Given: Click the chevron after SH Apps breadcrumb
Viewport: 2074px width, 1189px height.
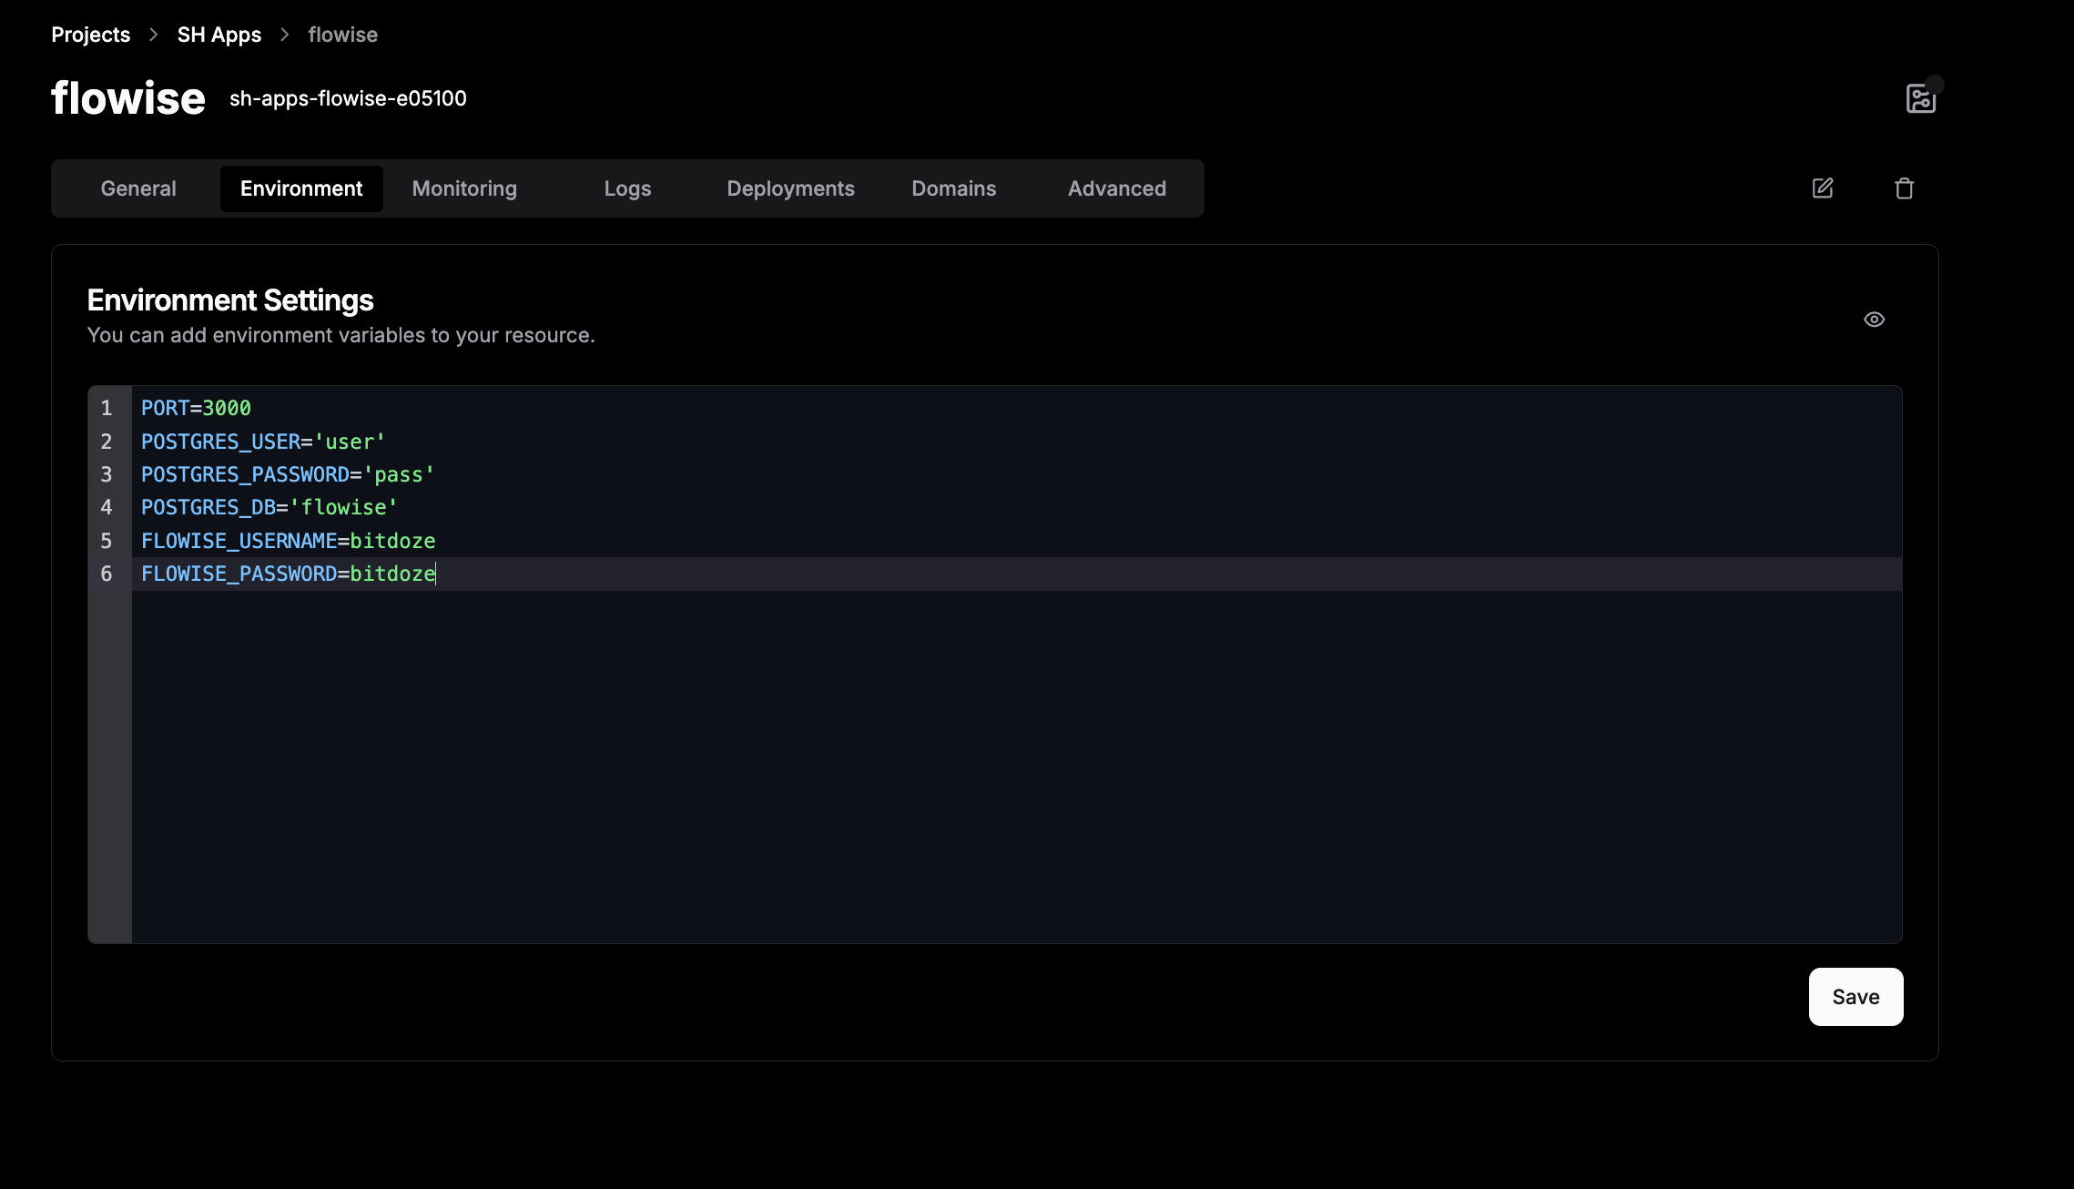Looking at the screenshot, I should click(285, 35).
